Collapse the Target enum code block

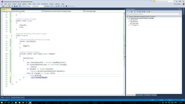tap(12, 21)
